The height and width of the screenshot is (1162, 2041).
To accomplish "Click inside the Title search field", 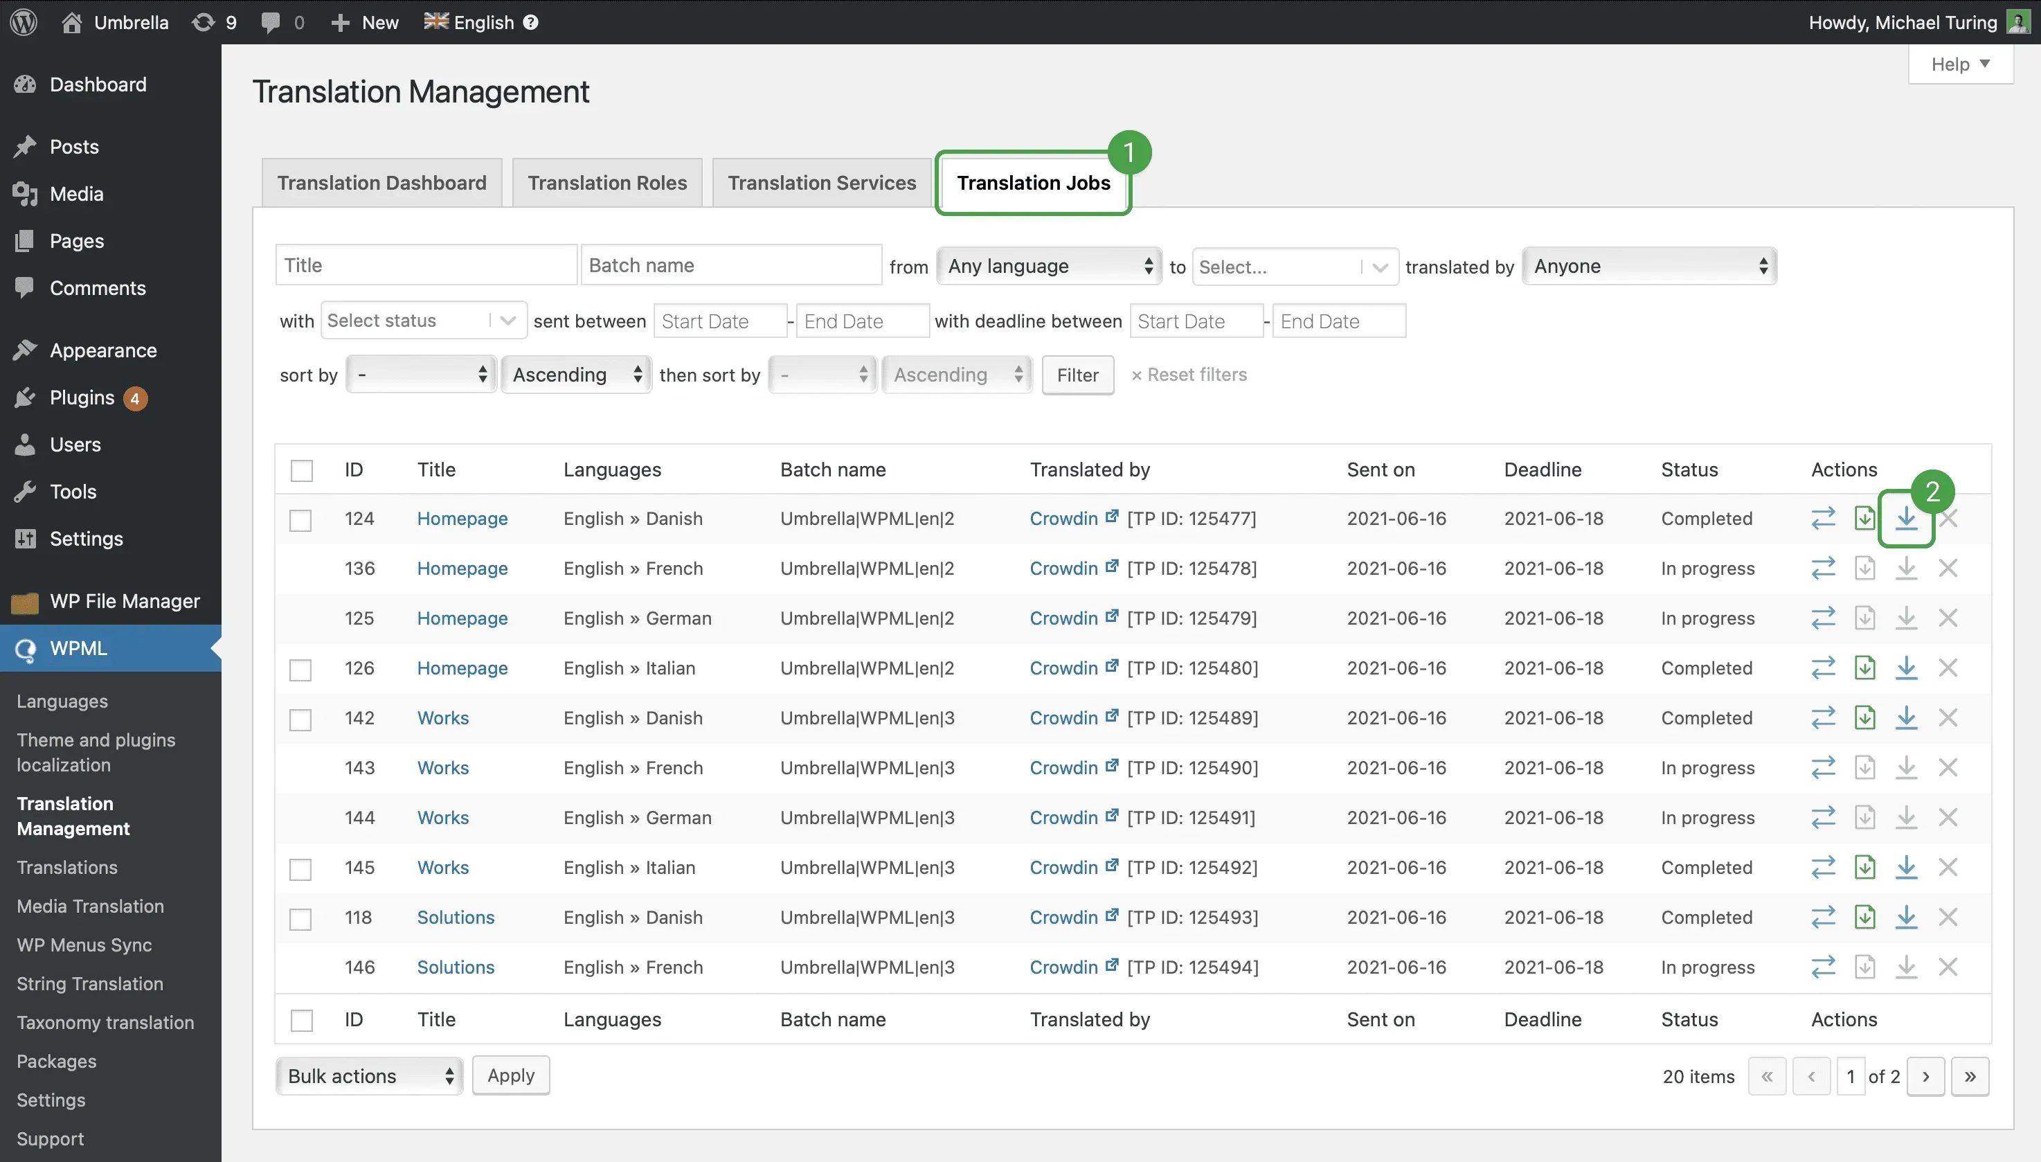I will [x=425, y=264].
